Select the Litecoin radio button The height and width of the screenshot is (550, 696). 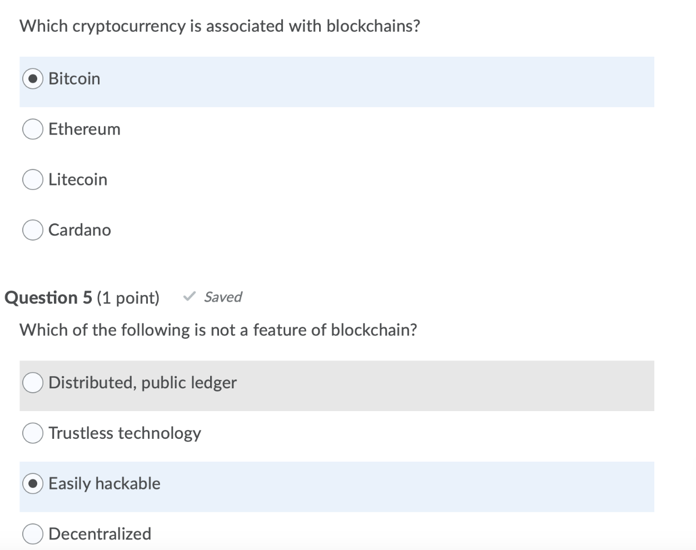tap(32, 179)
